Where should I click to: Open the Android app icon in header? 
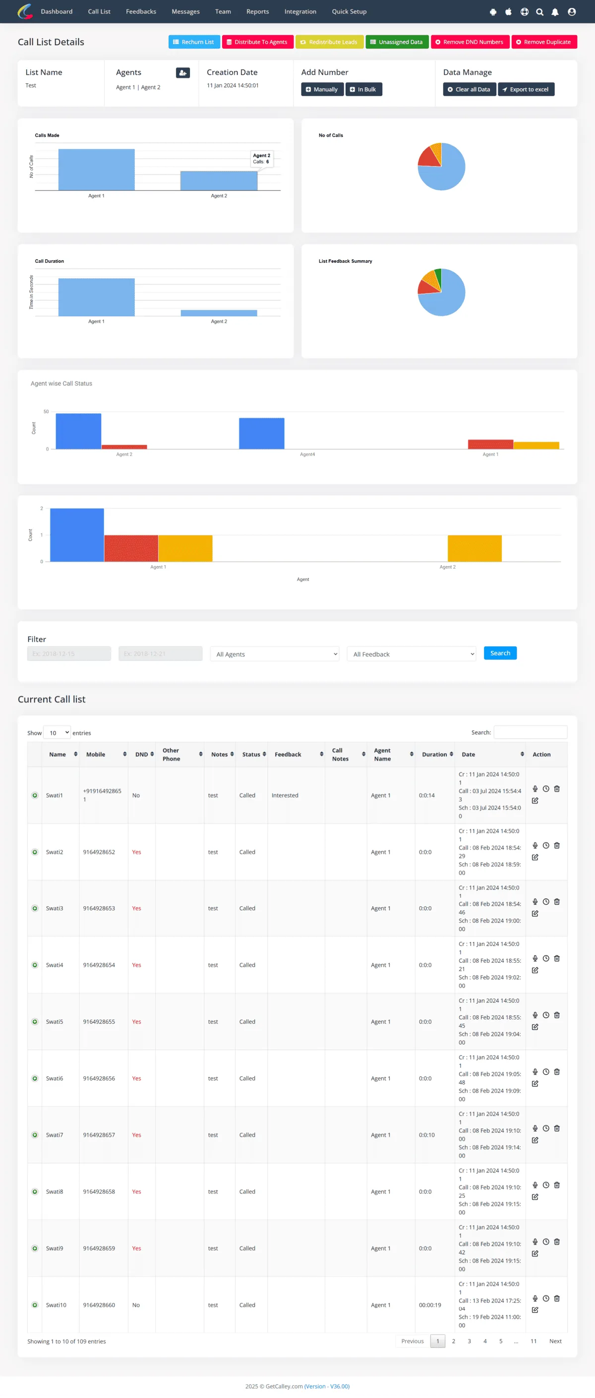[x=493, y=12]
